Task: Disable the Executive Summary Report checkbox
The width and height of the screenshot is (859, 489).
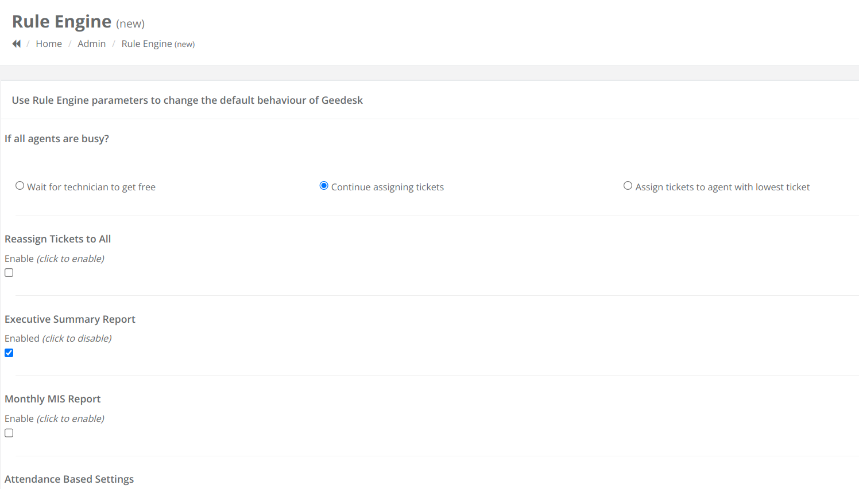Action: (x=9, y=353)
